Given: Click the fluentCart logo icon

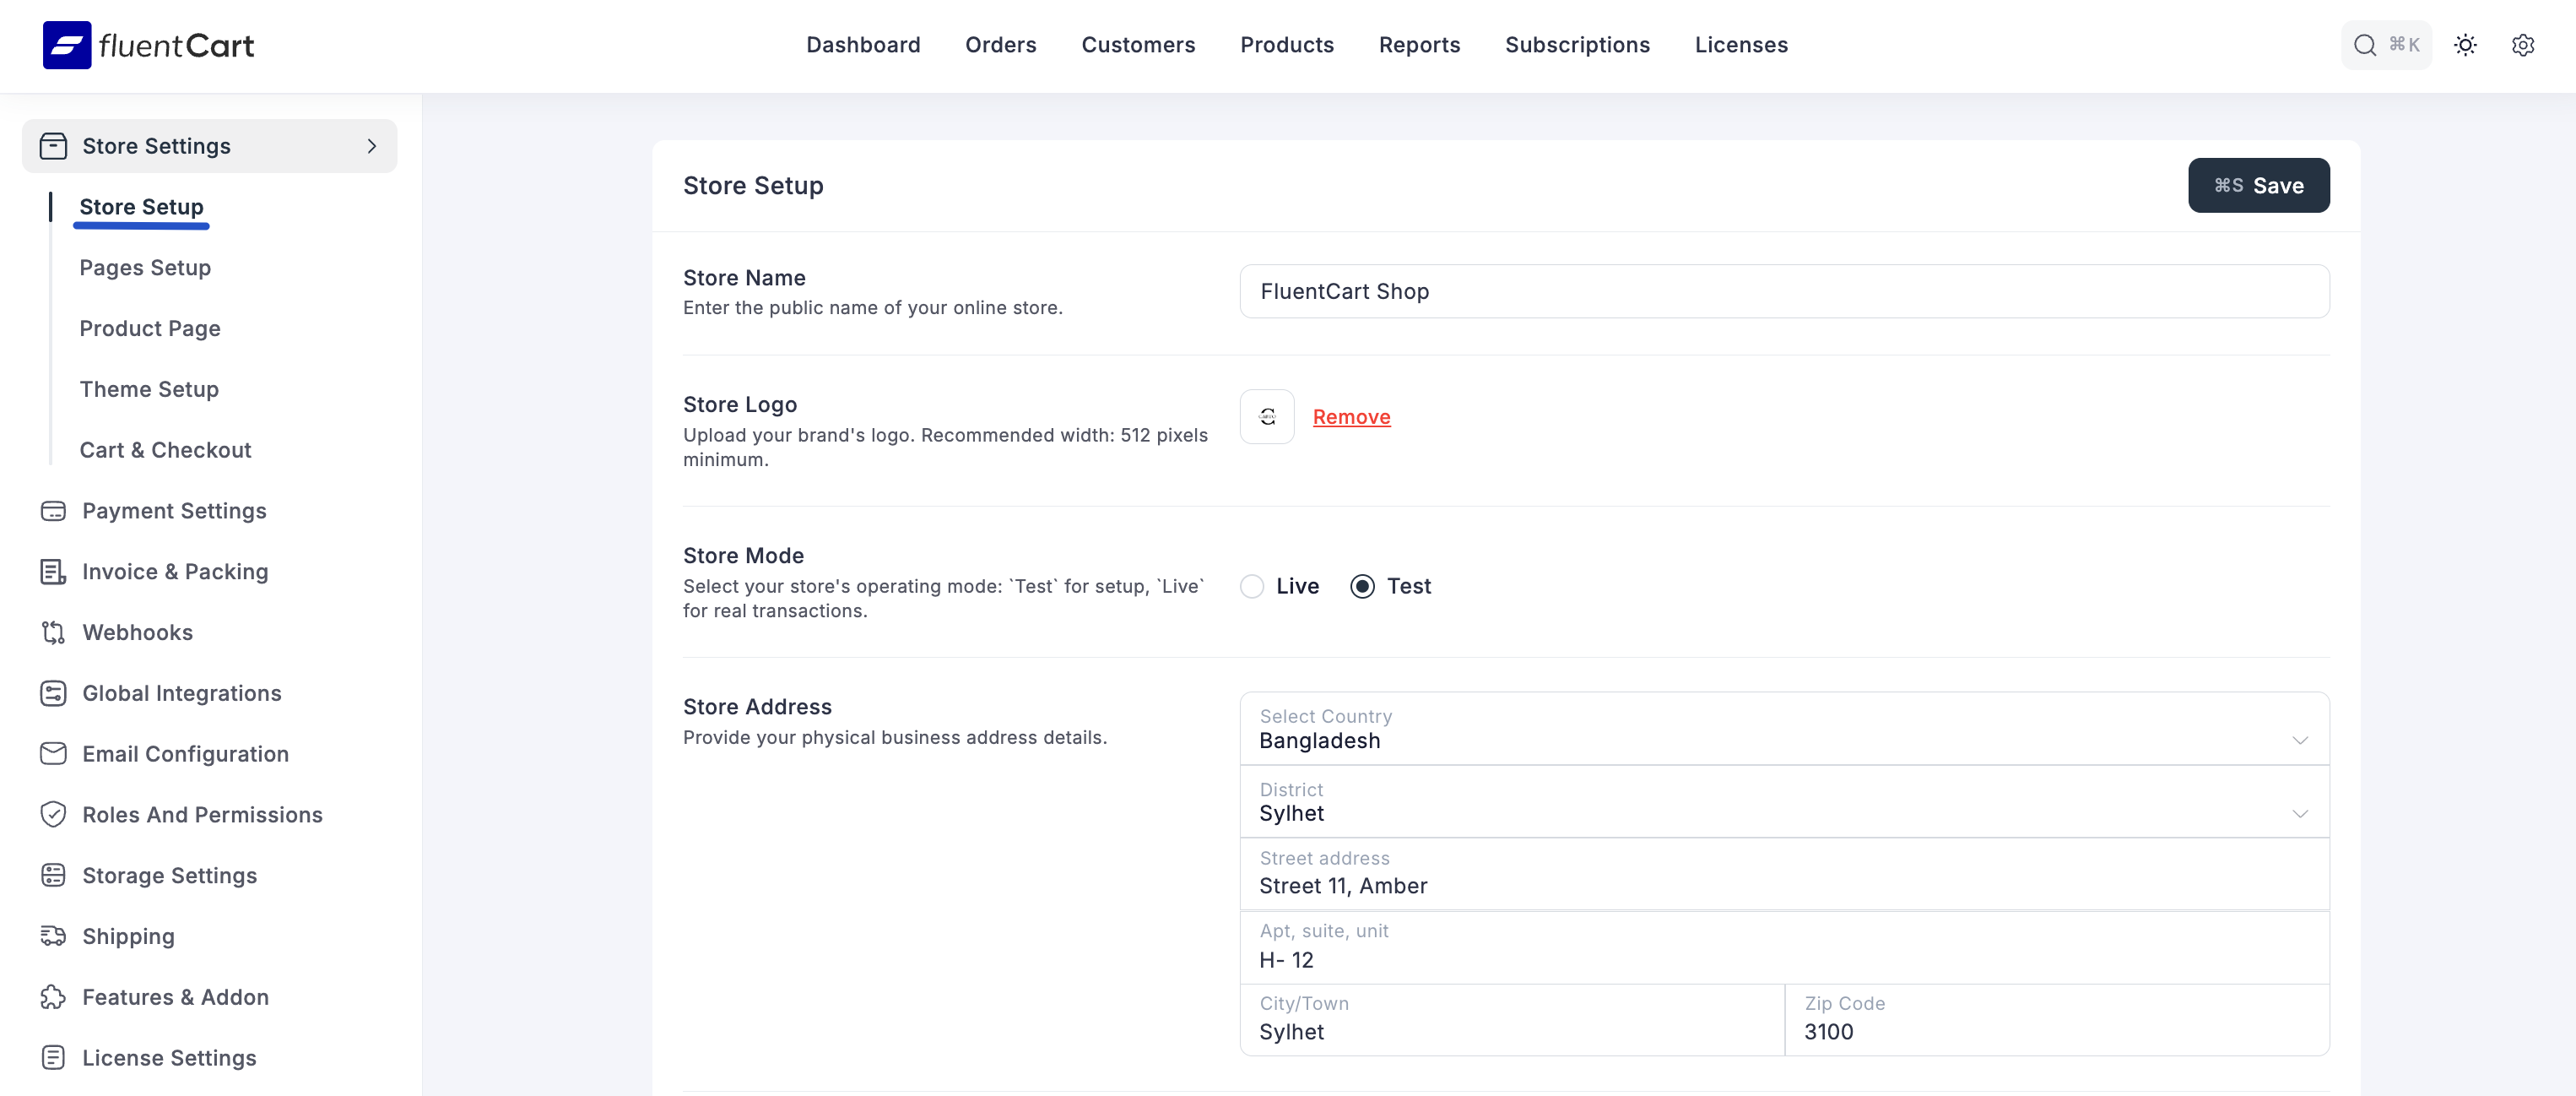Looking at the screenshot, I should [66, 45].
